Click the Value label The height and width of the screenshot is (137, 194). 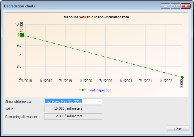tap(10, 109)
